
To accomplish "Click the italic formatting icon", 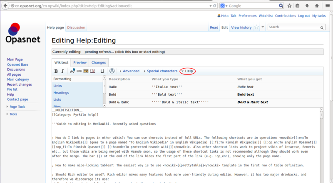I will point(62,71).
